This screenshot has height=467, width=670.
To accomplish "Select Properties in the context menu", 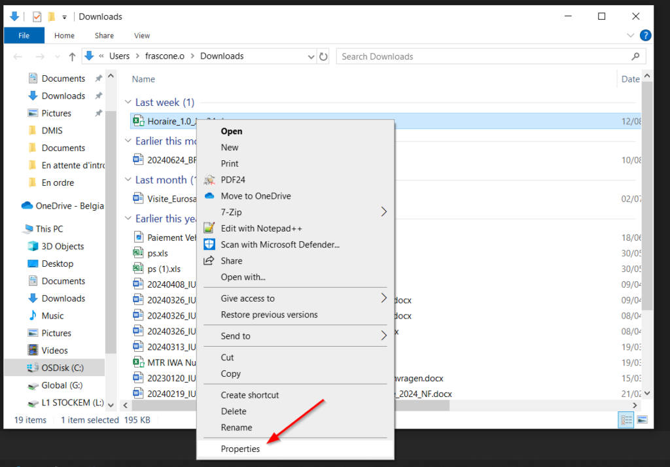I will point(240,449).
